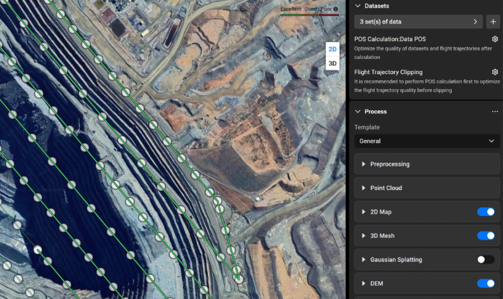This screenshot has height=299, width=503.
Task: Add a new dataset with plus button
Action: (493, 22)
